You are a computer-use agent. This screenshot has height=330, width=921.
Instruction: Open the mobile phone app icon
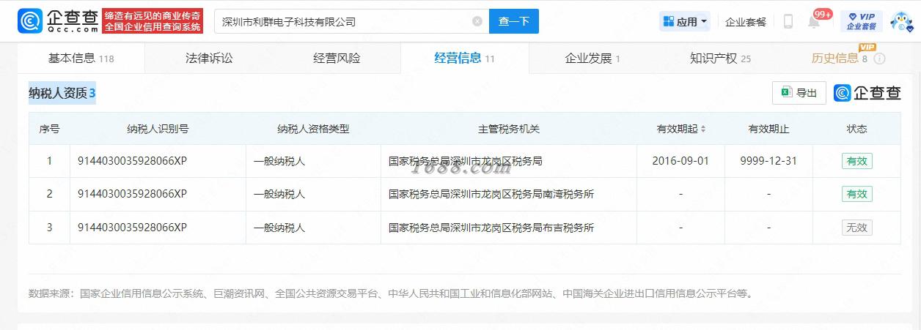point(788,21)
